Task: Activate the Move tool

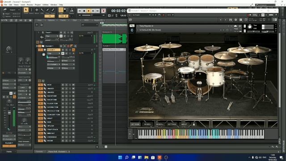Action: 37,10
